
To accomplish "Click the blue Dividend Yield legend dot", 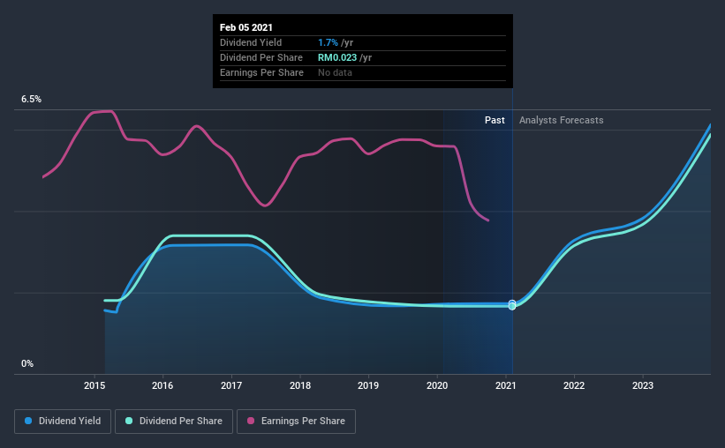I will pos(28,421).
